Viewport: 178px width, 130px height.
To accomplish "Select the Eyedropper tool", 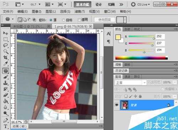I will click(5, 64).
